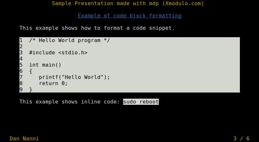Screen dimensions: 259x142
Task: Select the inline code 'sudo reboot'
Action: pos(141,102)
